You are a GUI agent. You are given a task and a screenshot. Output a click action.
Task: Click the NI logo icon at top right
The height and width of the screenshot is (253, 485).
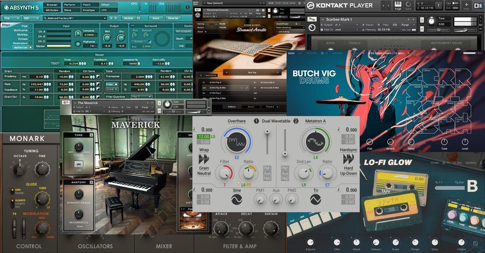tap(478, 5)
